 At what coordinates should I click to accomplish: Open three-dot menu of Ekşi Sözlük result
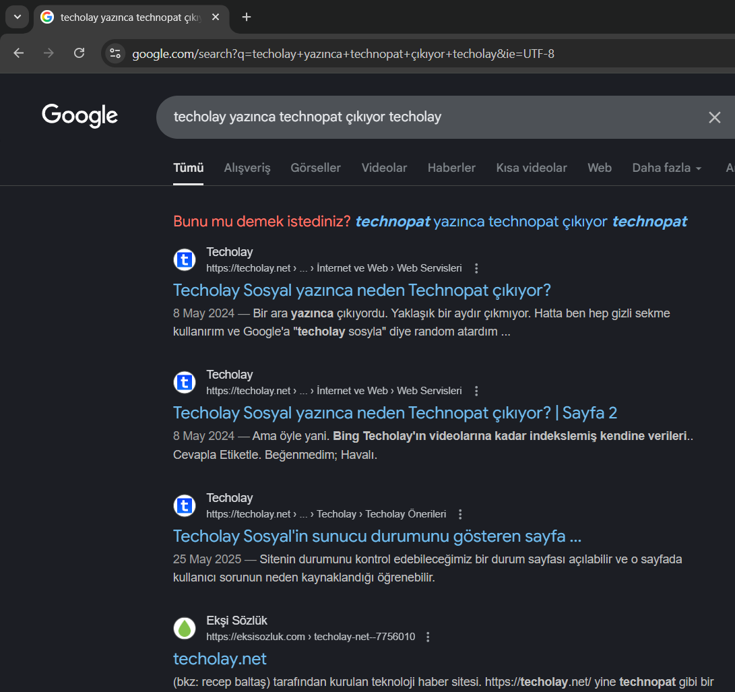(x=428, y=637)
